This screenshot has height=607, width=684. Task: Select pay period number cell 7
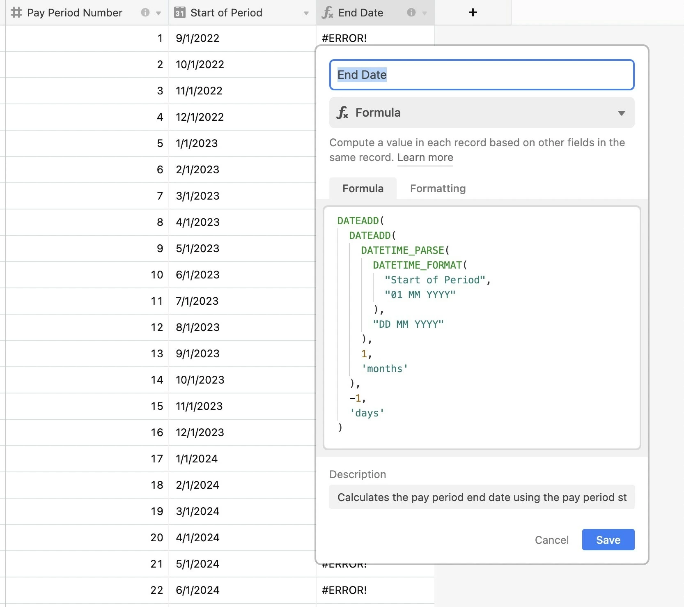(87, 196)
